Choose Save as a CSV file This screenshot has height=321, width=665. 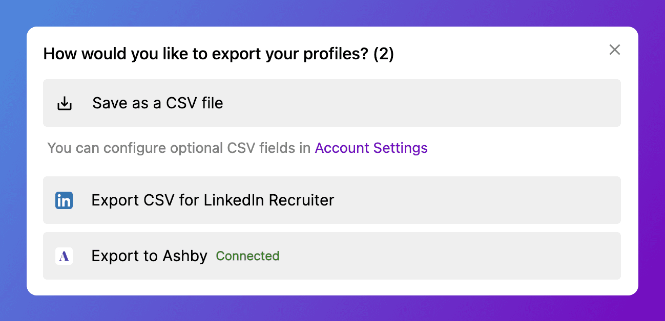point(157,103)
